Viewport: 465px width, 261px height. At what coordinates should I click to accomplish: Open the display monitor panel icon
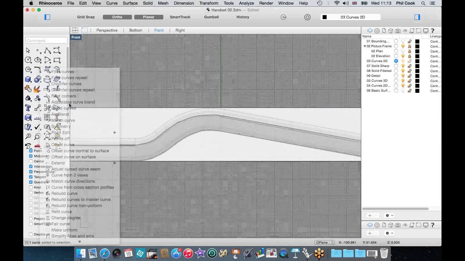tap(425, 31)
